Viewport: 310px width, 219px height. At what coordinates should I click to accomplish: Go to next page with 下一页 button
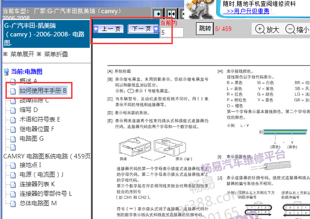(143, 29)
